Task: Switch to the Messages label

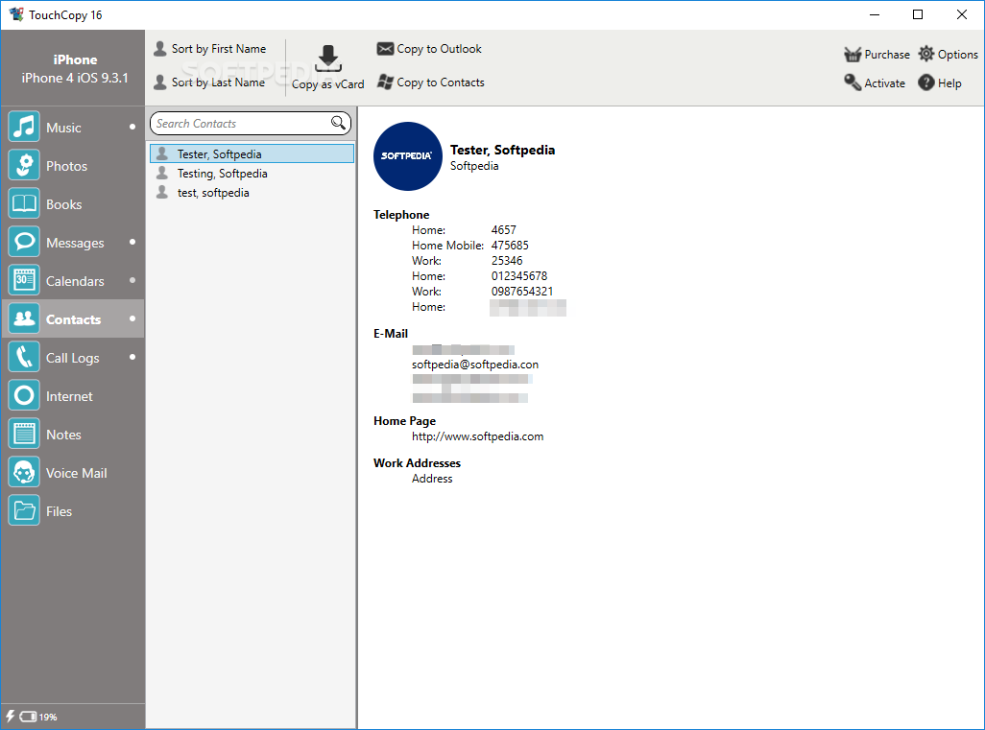Action: (75, 243)
